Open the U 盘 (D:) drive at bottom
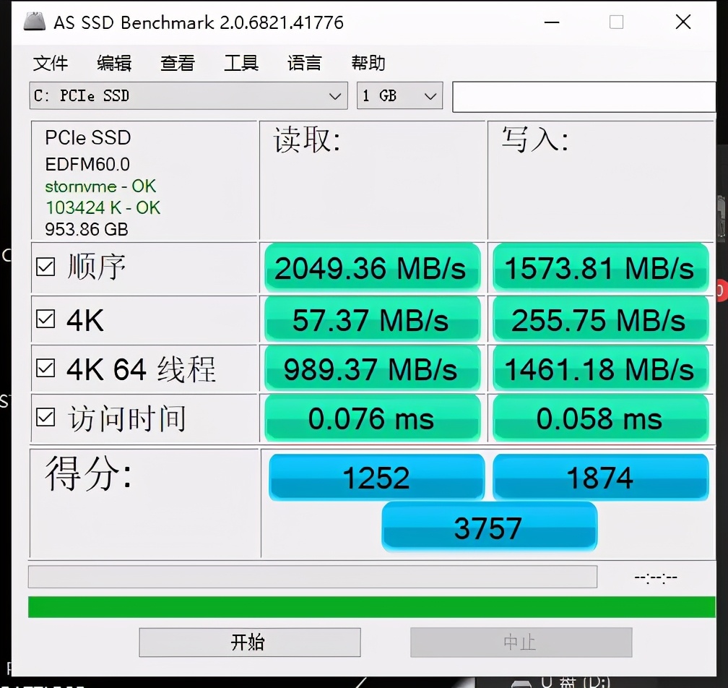The width and height of the screenshot is (728, 688). click(571, 682)
